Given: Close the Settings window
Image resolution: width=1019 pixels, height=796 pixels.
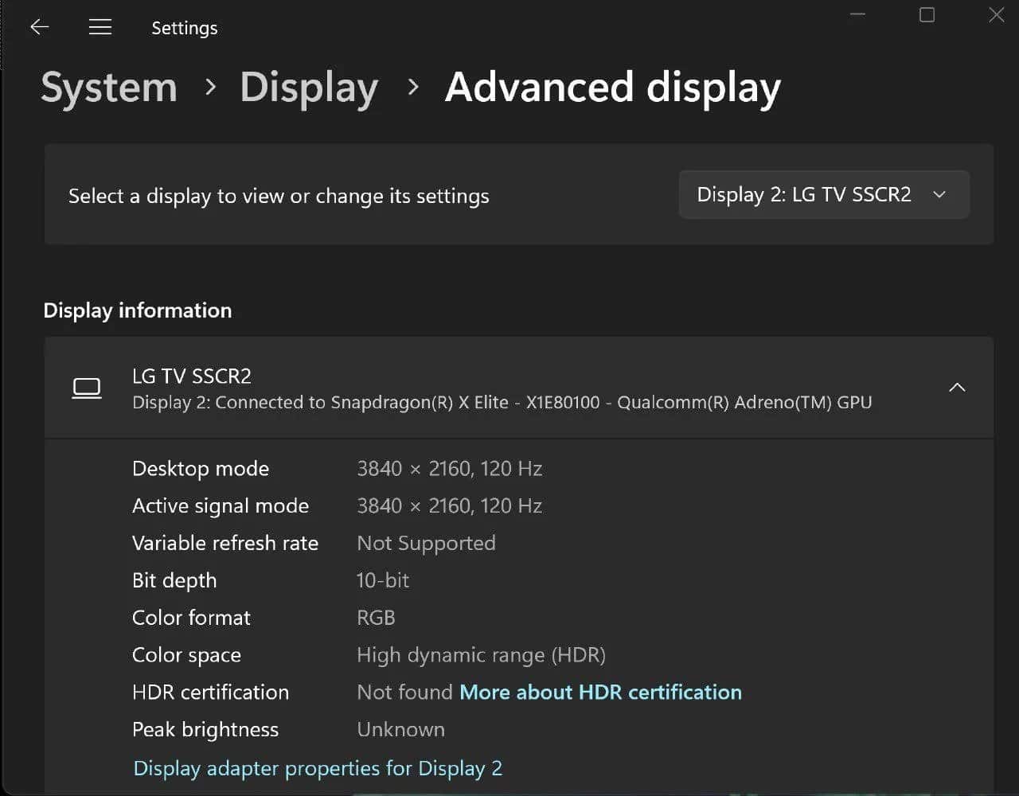Looking at the screenshot, I should pos(996,15).
